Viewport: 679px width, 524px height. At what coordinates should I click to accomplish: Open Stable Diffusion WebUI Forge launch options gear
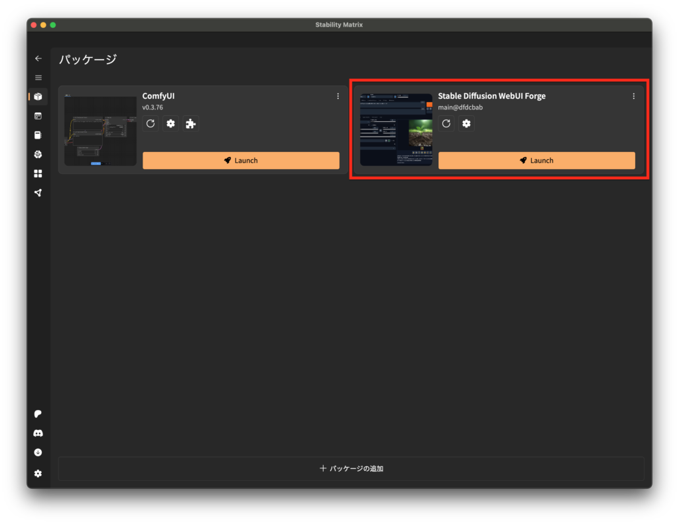[467, 123]
